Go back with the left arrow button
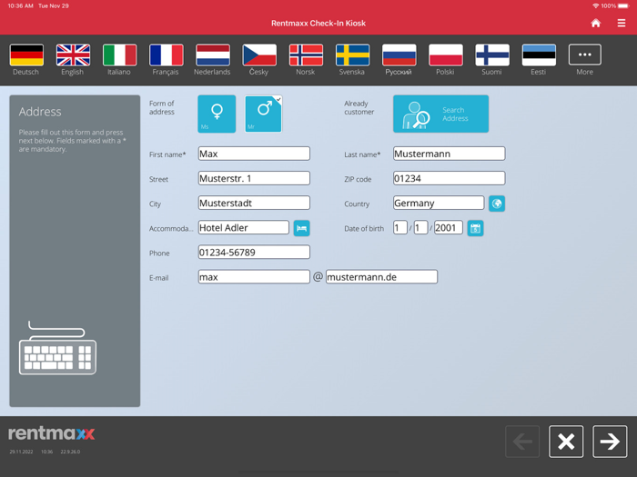 [522, 442]
